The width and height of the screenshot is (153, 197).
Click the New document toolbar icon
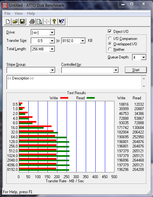tap(8, 22)
